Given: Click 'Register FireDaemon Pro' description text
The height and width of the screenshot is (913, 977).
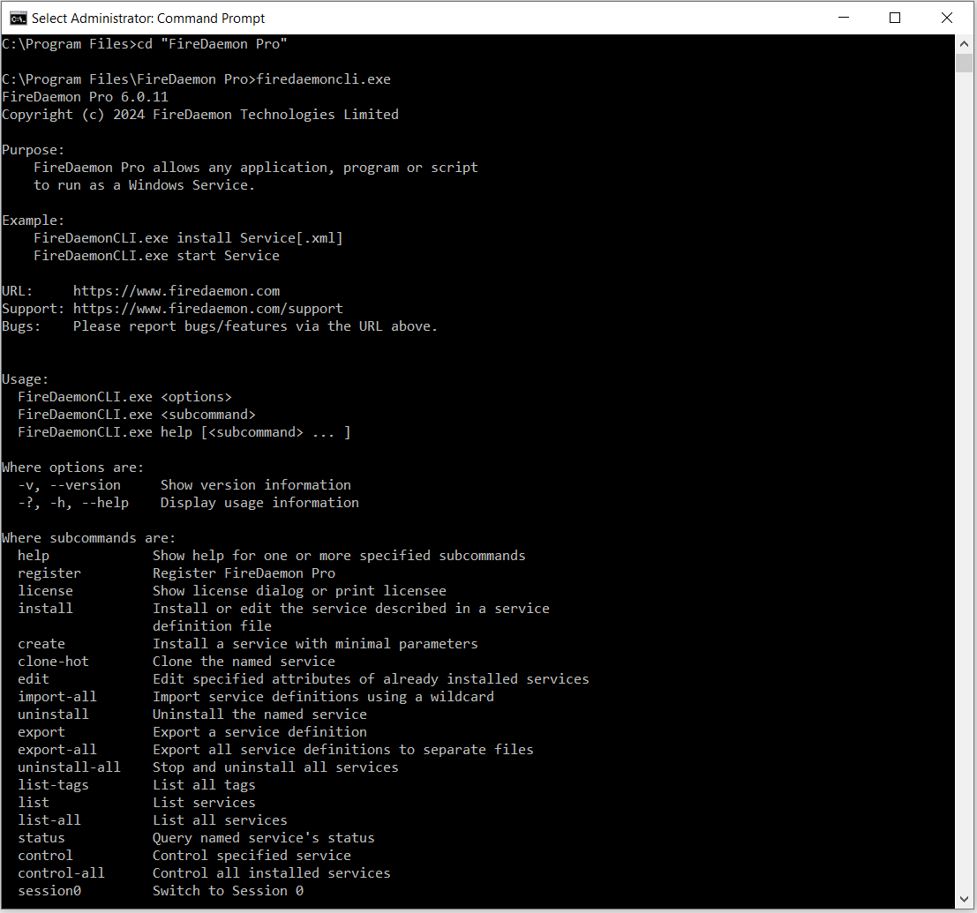Looking at the screenshot, I should click(x=244, y=573).
